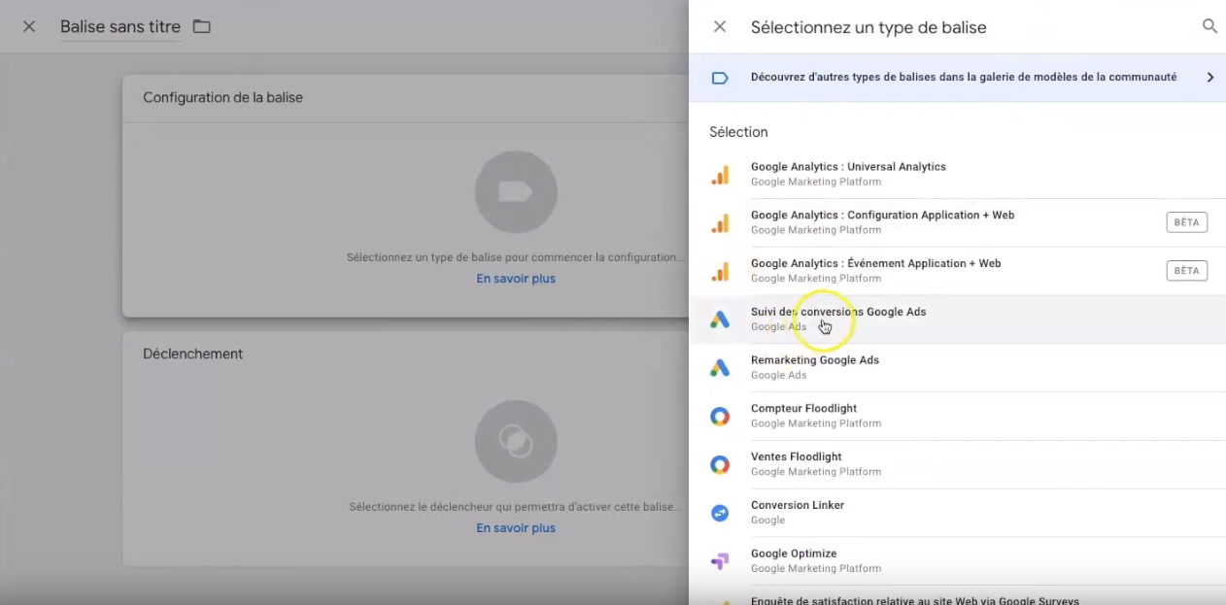The height and width of the screenshot is (605, 1226).
Task: Close the Sélectionnez un type de balise panel
Action: [720, 27]
